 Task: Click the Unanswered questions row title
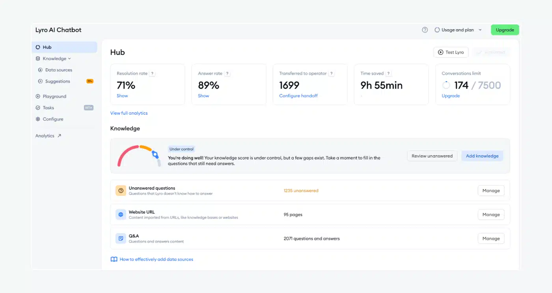152,188
